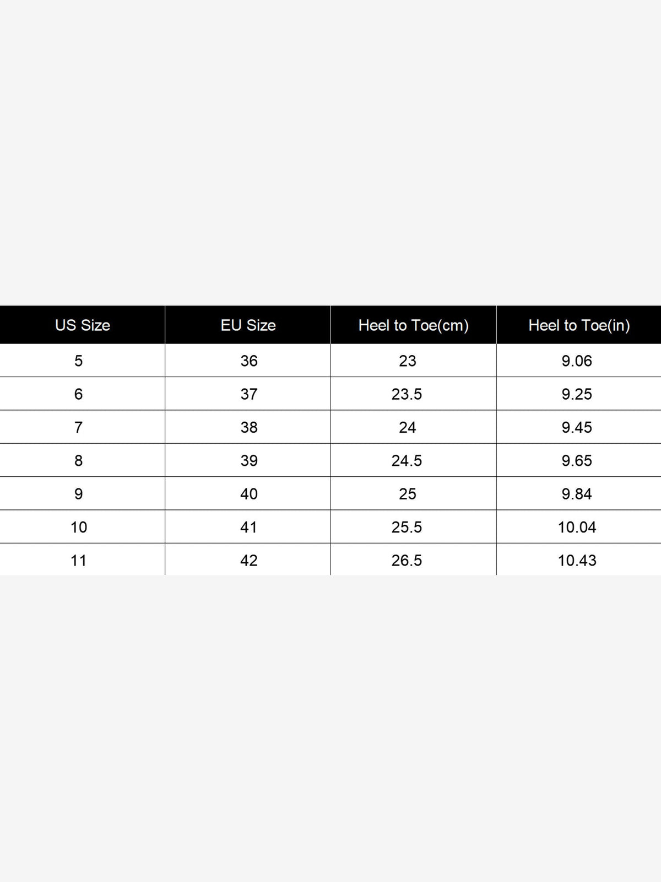Click EU size 36 cell
Image resolution: width=661 pixels, height=882 pixels.
pos(248,361)
